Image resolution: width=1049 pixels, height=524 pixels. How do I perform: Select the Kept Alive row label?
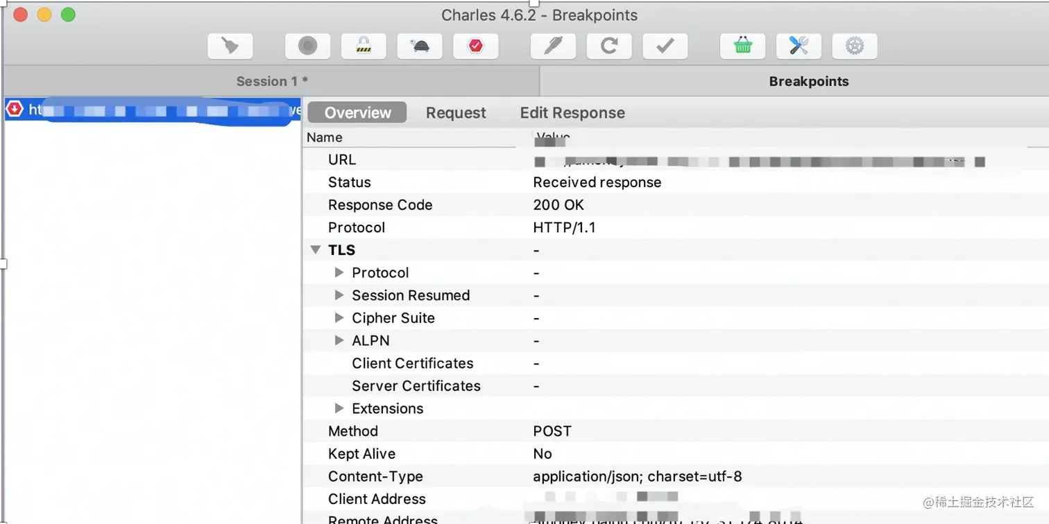(361, 453)
